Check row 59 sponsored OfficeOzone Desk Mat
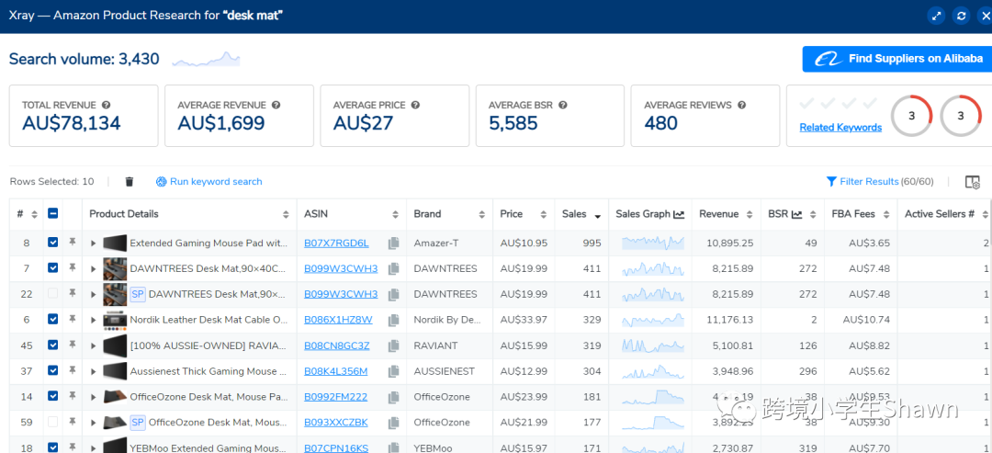 coord(53,422)
